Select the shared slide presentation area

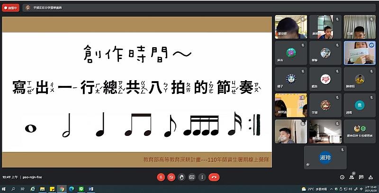(137, 92)
